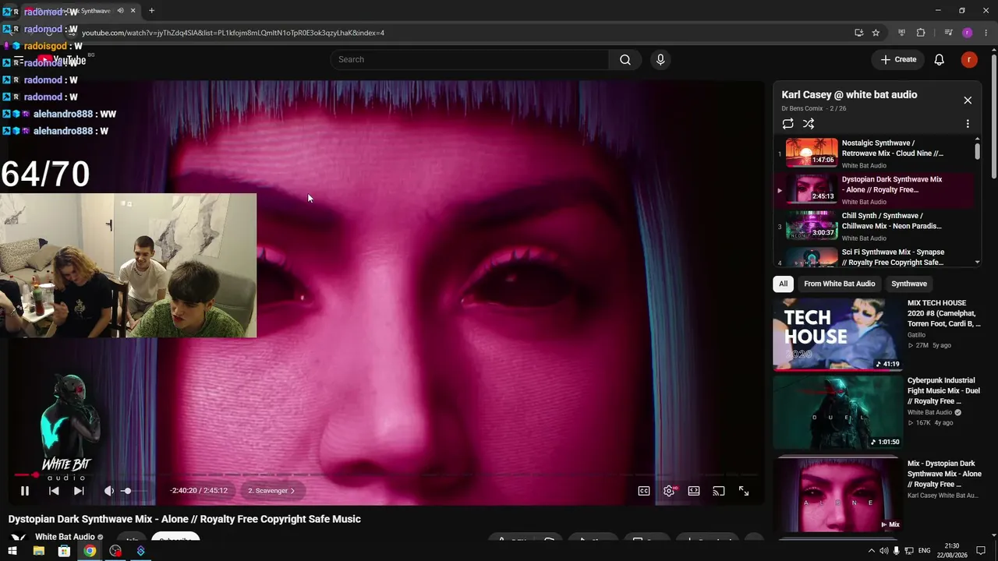The height and width of the screenshot is (561, 998).
Task: Open YouTube notifications bell
Action: click(x=940, y=59)
